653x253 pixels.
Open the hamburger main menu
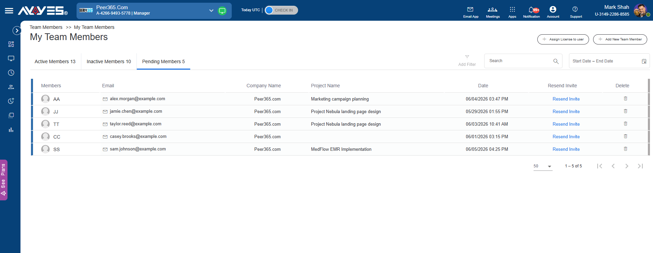[x=9, y=11]
